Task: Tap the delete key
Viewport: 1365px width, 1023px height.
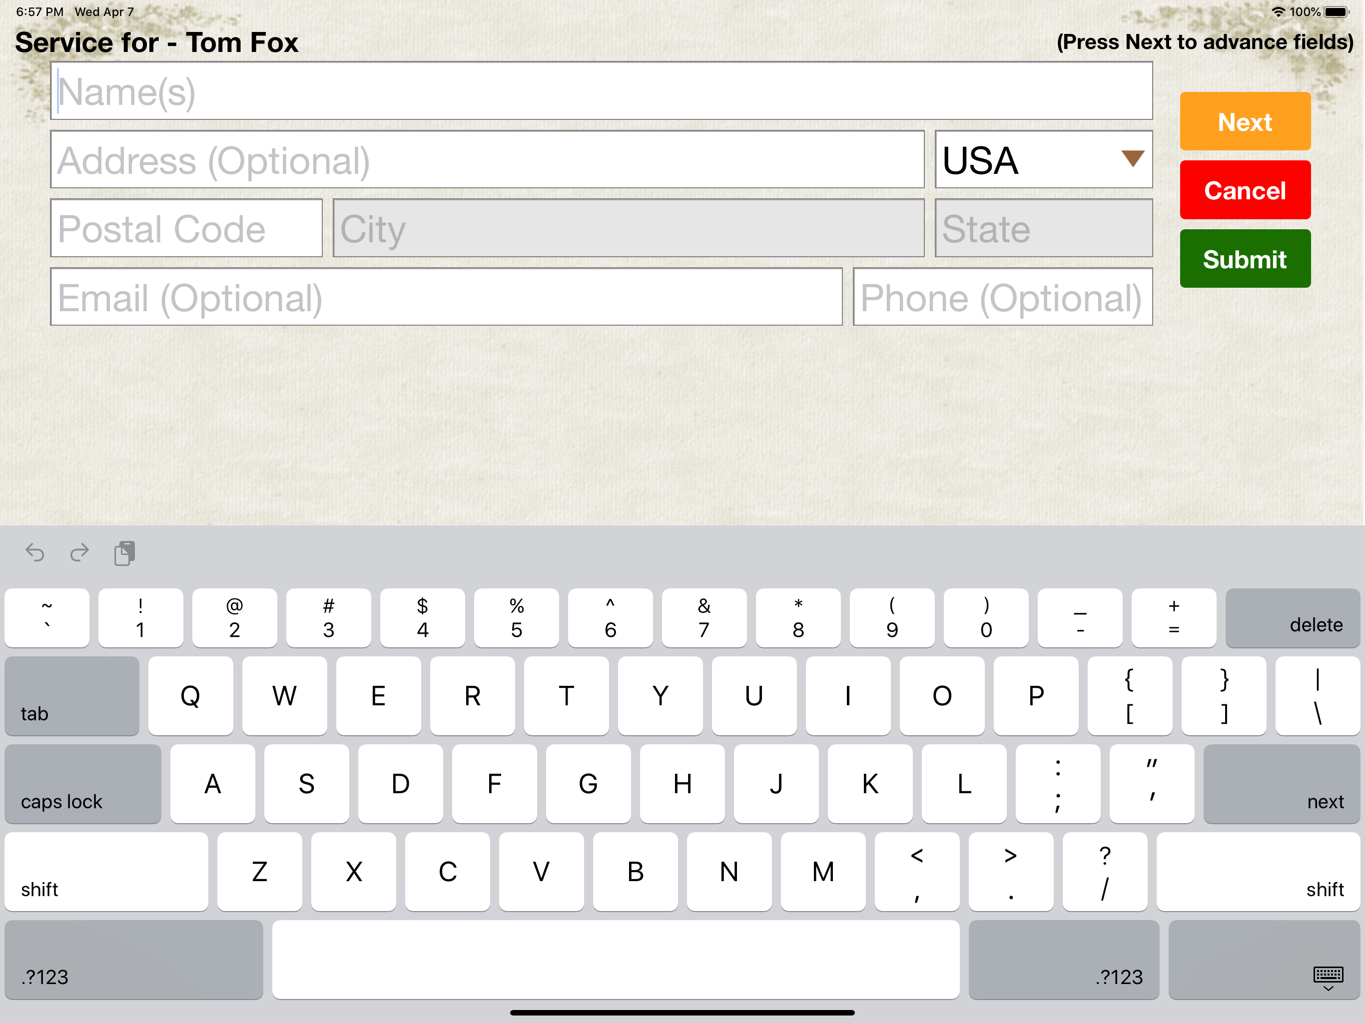Action: [x=1292, y=617]
